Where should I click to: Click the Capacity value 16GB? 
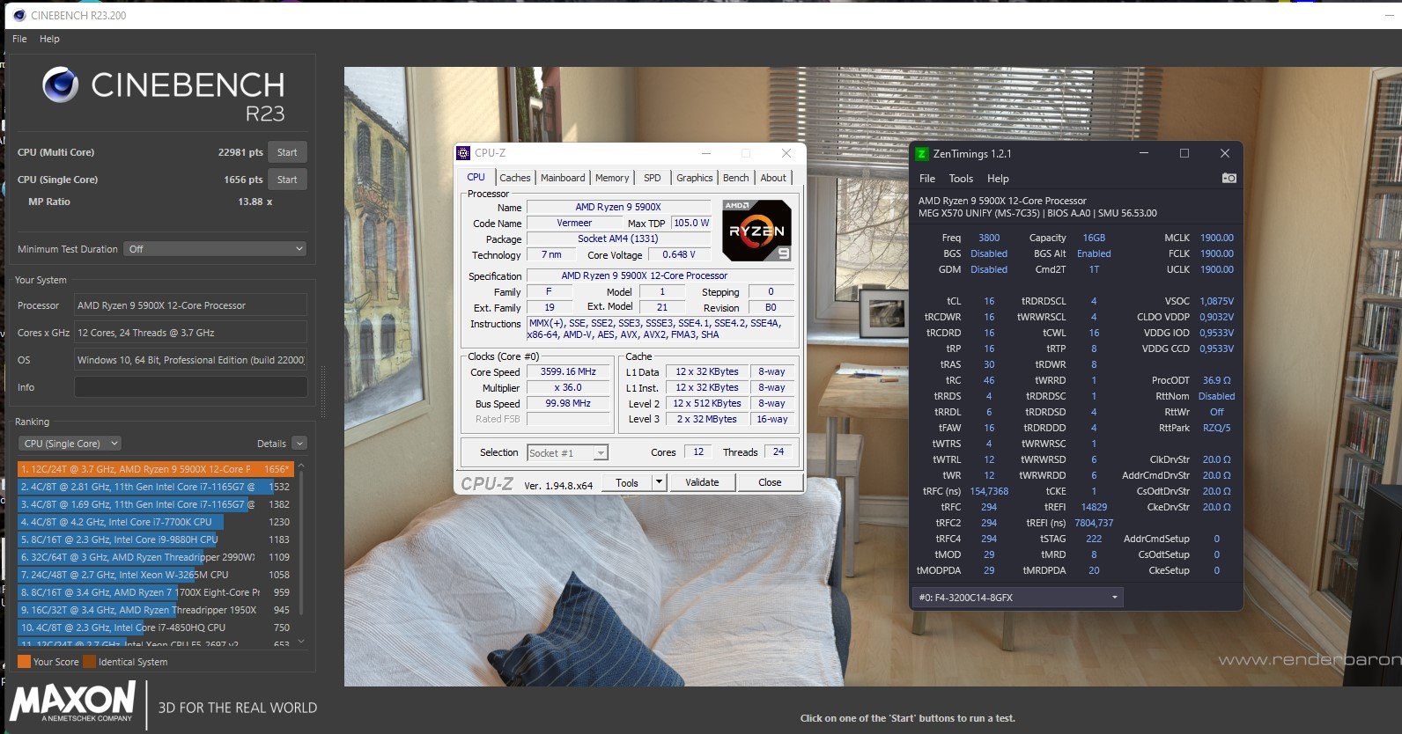[x=1094, y=238]
